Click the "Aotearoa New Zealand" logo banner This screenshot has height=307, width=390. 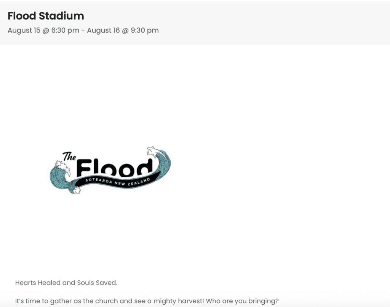(x=117, y=181)
